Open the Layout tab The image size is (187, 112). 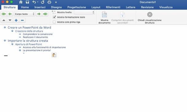[96, 7]
